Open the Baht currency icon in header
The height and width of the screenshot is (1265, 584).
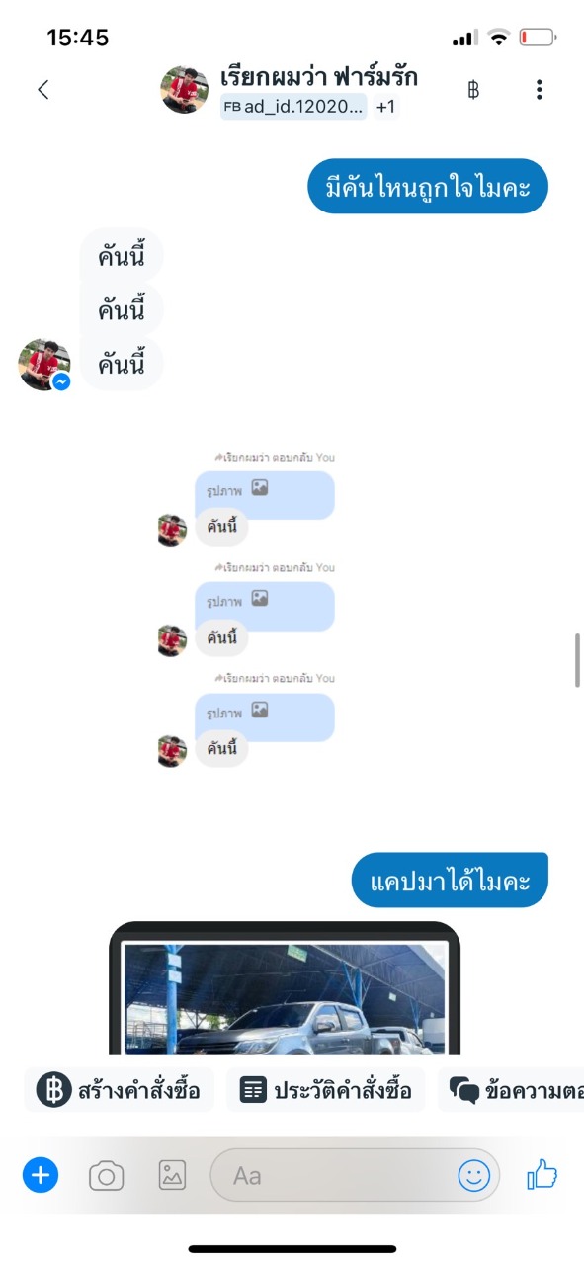(x=473, y=90)
